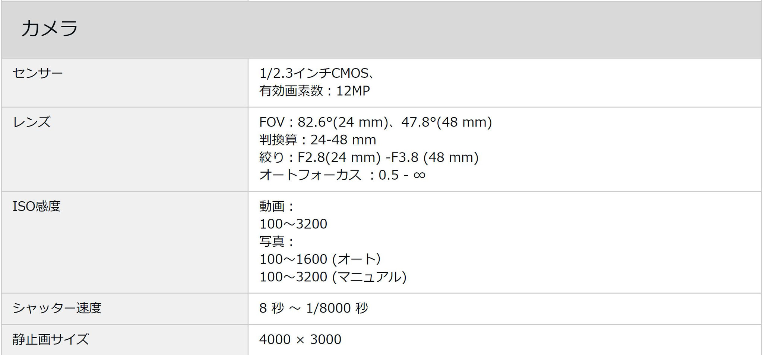
Task: Click the video ISO 100～3200 value
Action: 293,224
